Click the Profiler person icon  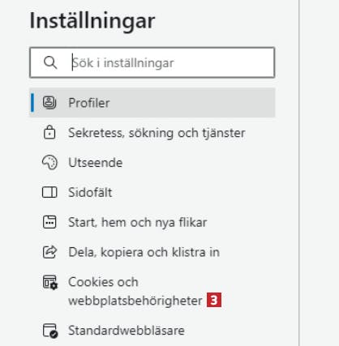(49, 103)
